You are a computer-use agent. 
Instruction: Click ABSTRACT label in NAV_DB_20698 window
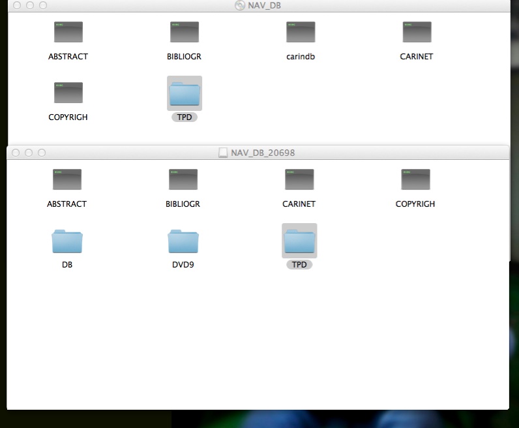pos(67,204)
